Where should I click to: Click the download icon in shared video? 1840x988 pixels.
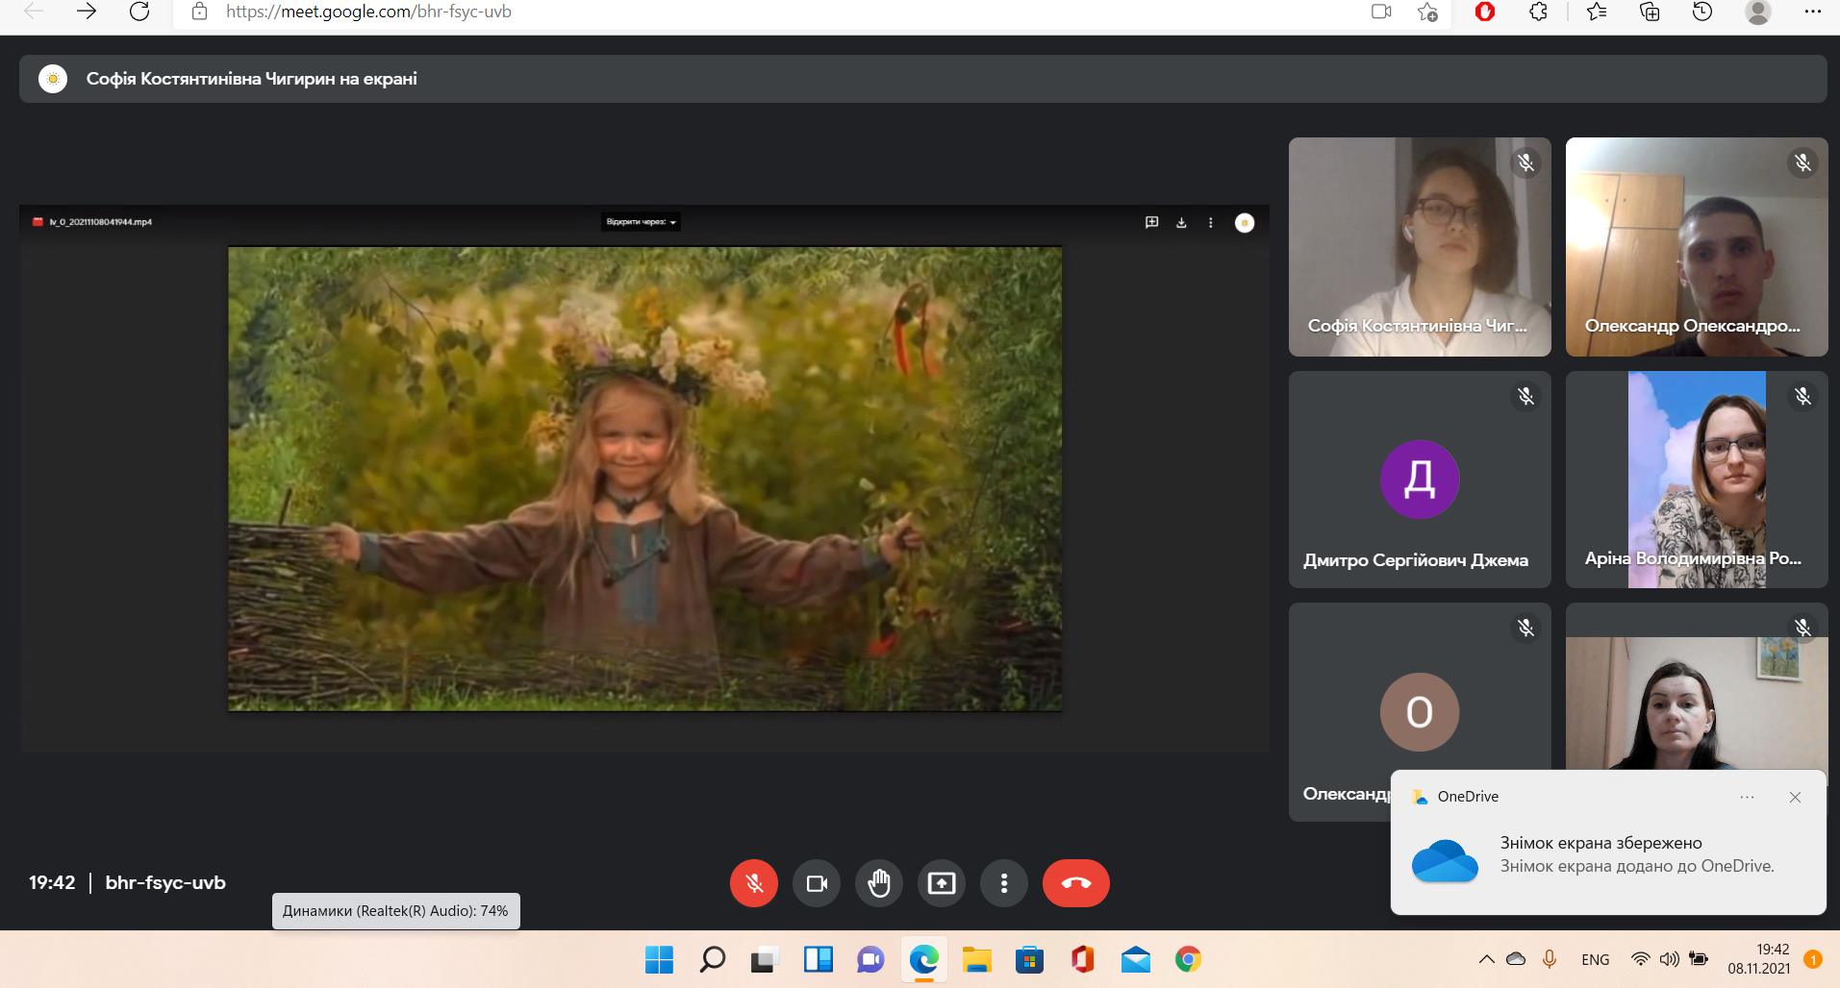pos(1181,223)
